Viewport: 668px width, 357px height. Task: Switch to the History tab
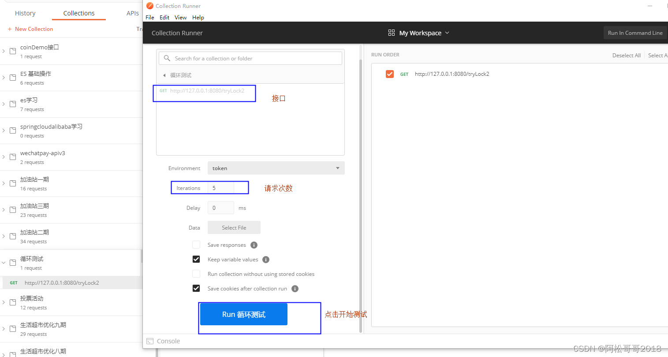(x=25, y=13)
